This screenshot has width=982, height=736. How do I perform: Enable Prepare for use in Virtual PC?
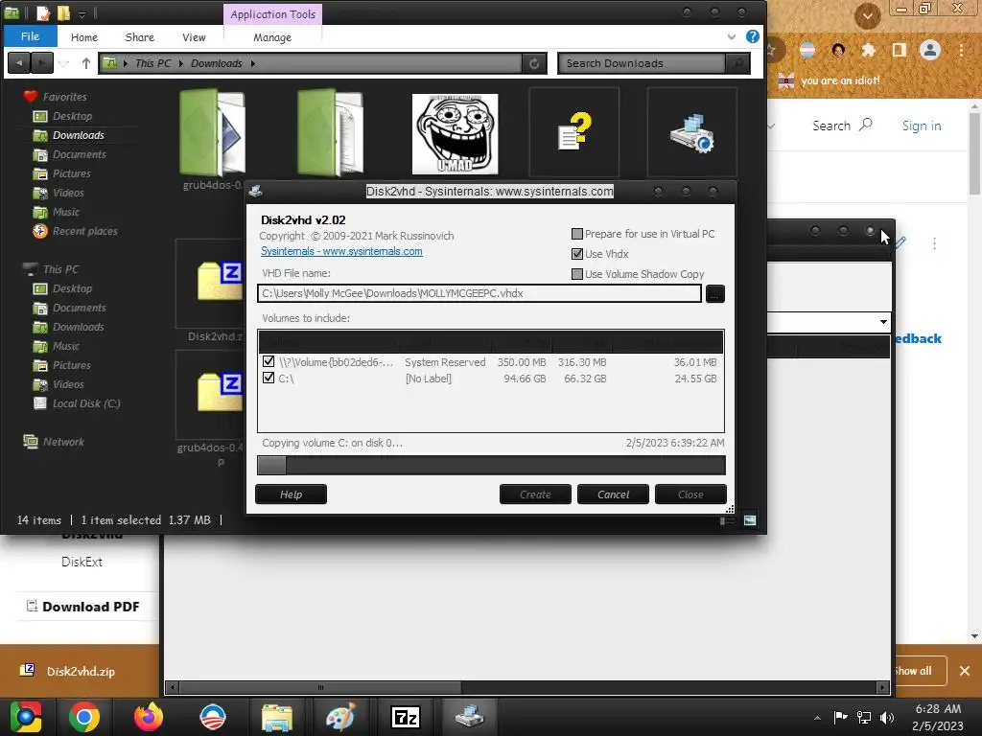pos(577,234)
